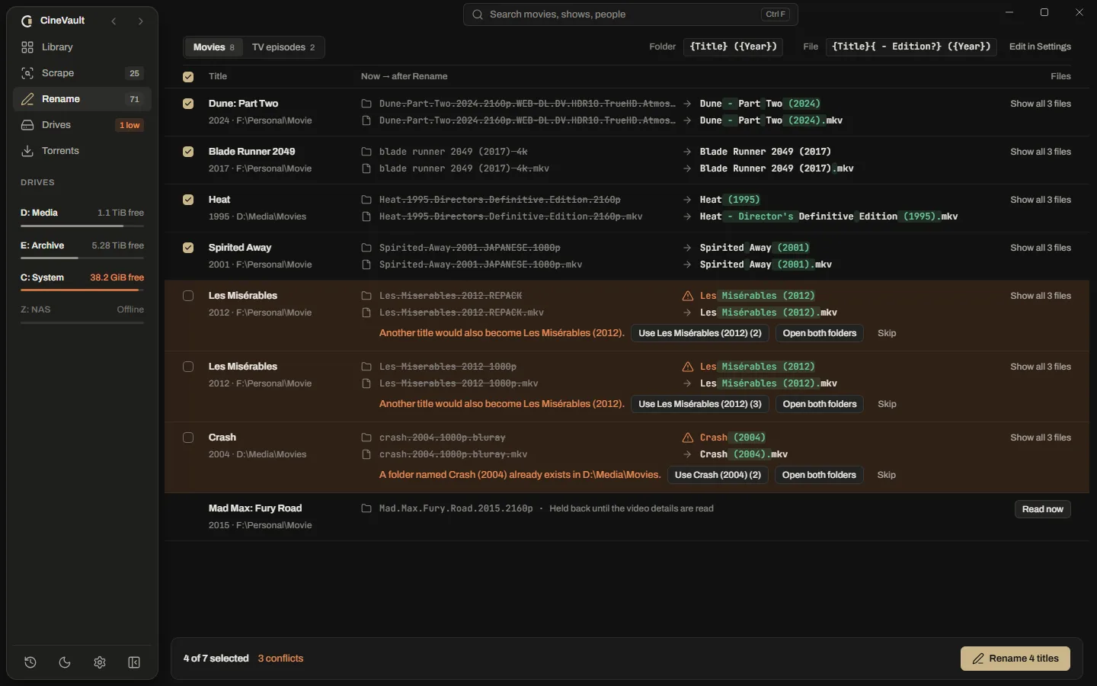Skip the Les Misérables REPACK conflict

tap(887, 333)
